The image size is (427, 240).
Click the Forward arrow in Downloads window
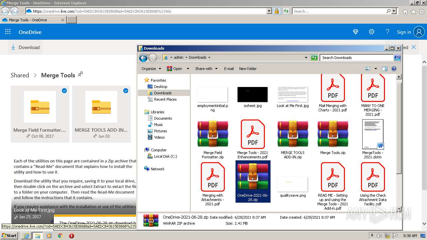[152, 58]
